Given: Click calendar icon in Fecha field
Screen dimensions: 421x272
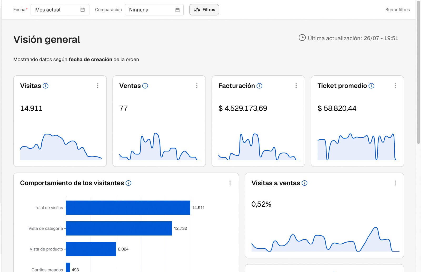Looking at the screenshot, I should (x=83, y=10).
